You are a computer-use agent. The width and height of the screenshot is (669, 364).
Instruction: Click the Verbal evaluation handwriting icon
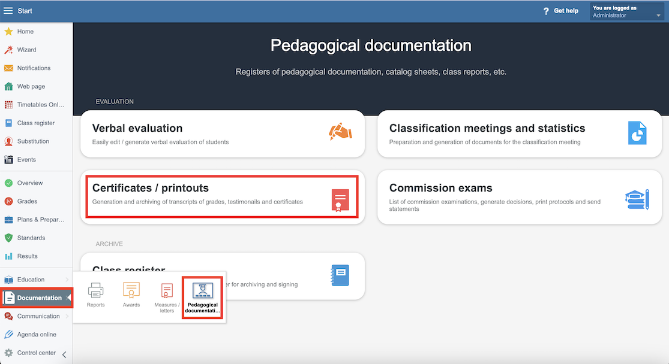coord(340,132)
